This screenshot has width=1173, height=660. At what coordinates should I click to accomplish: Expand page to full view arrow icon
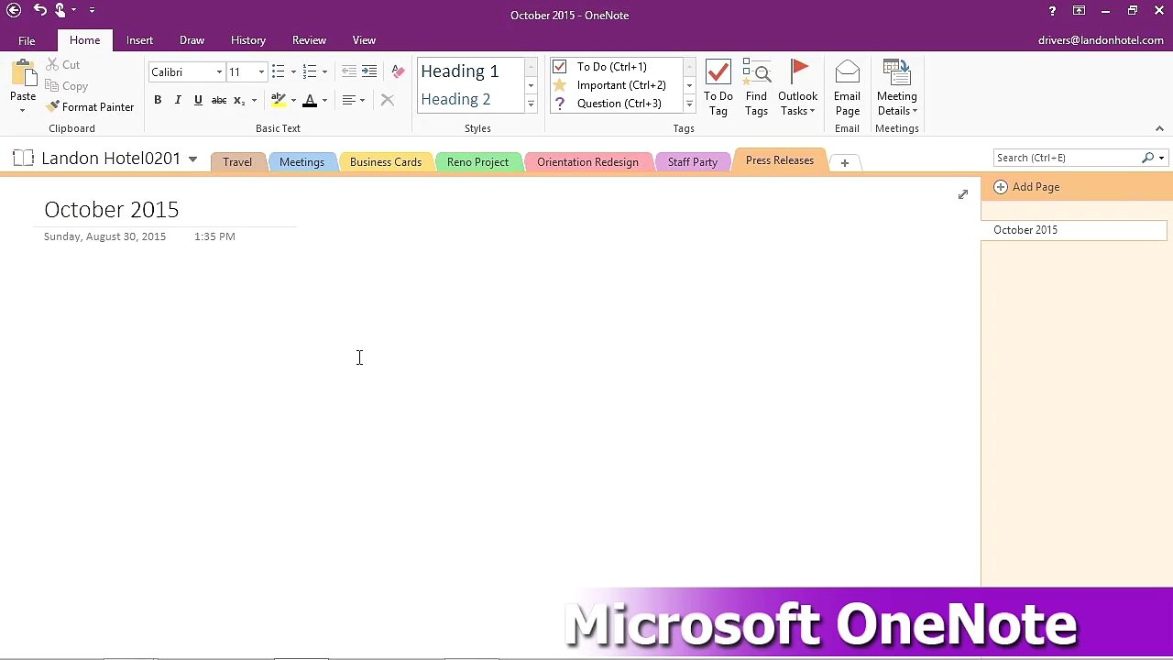(963, 194)
